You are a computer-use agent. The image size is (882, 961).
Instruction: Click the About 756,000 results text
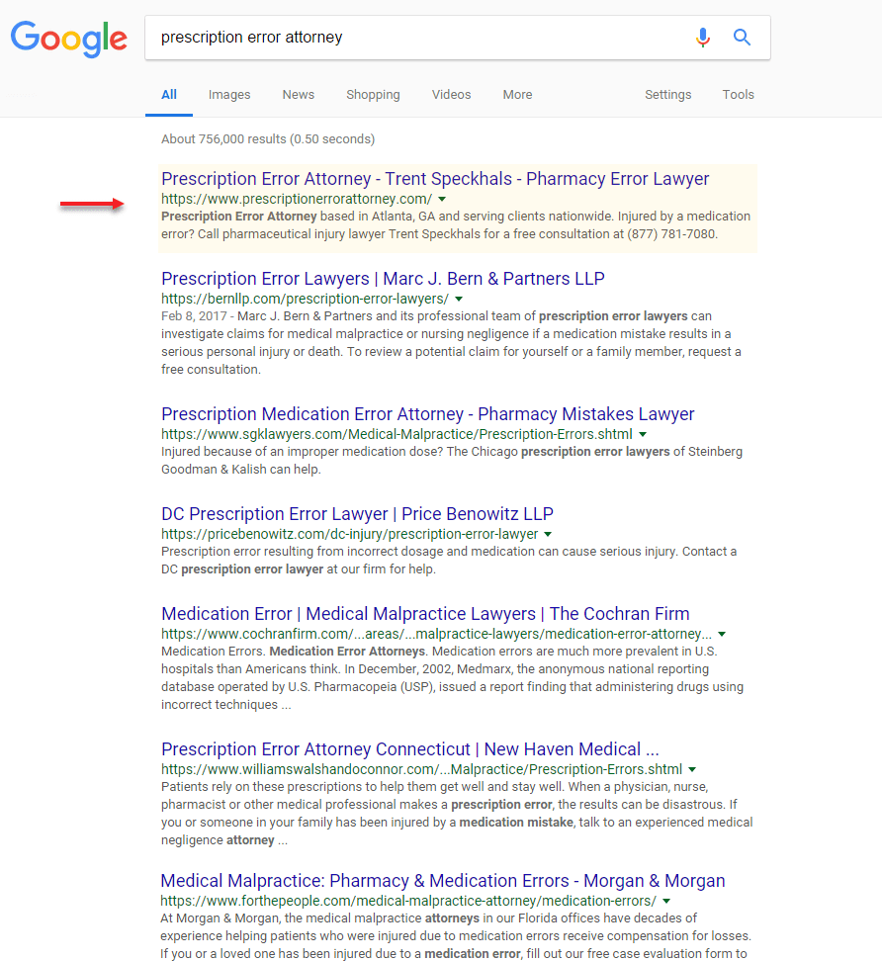[268, 139]
